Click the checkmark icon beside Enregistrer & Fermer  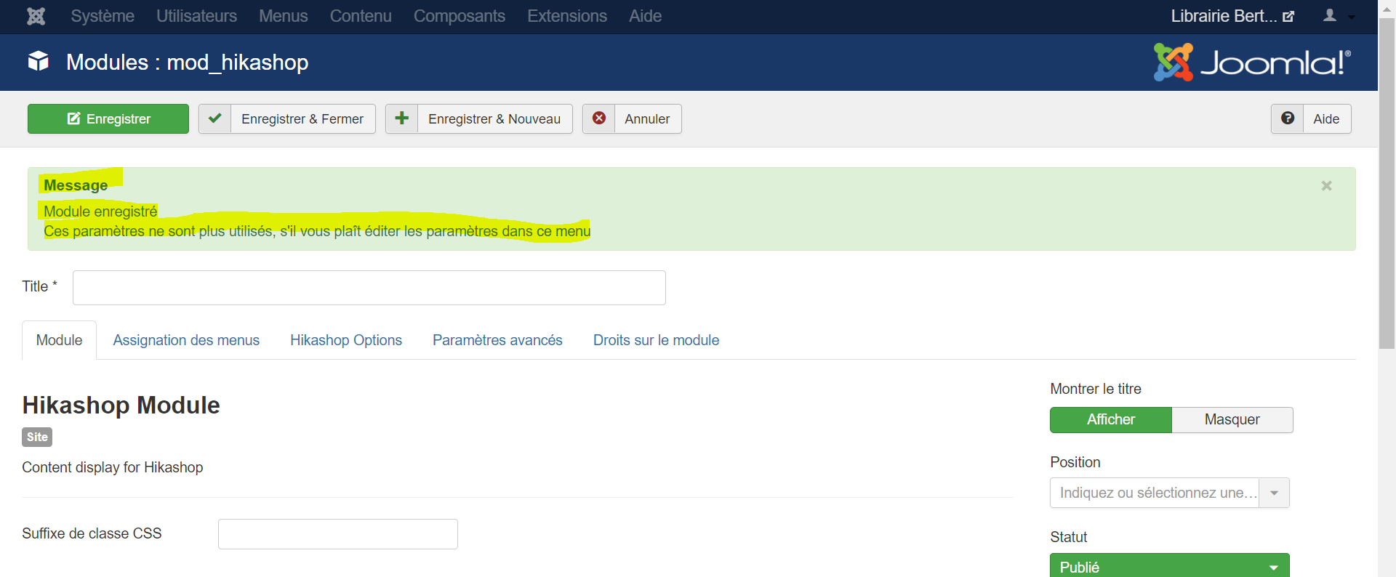coord(215,118)
